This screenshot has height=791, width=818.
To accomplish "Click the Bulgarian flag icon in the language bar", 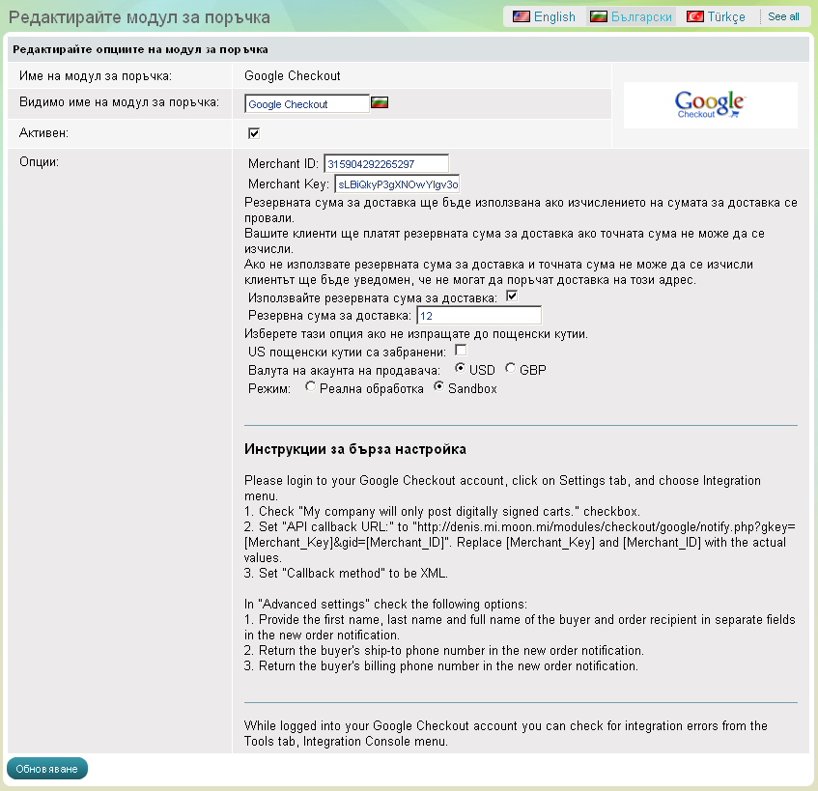I will pos(599,16).
